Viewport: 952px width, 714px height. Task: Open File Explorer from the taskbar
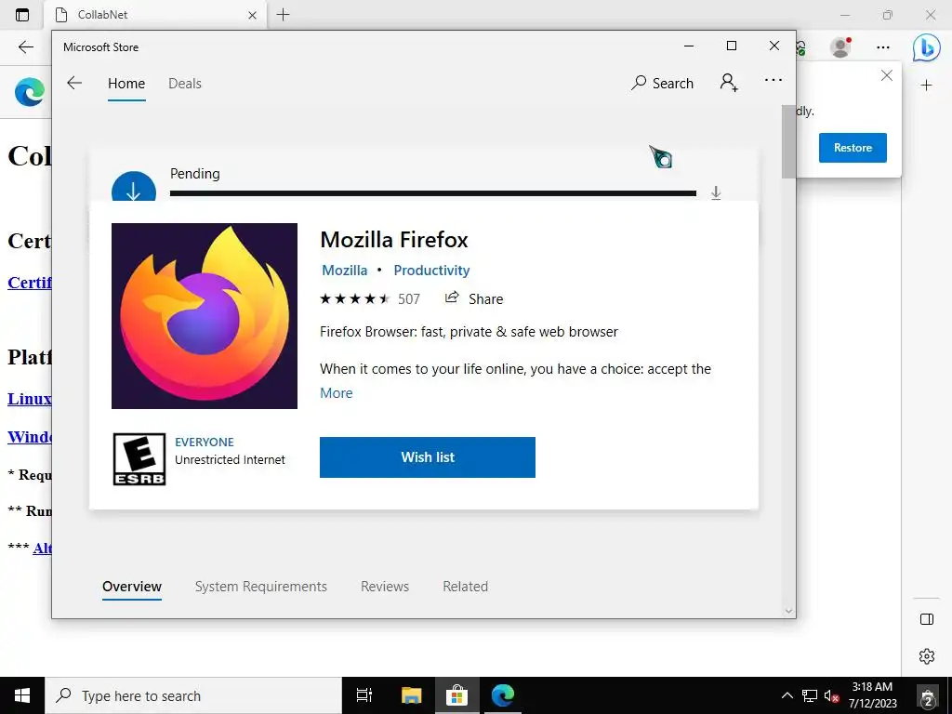tap(411, 695)
